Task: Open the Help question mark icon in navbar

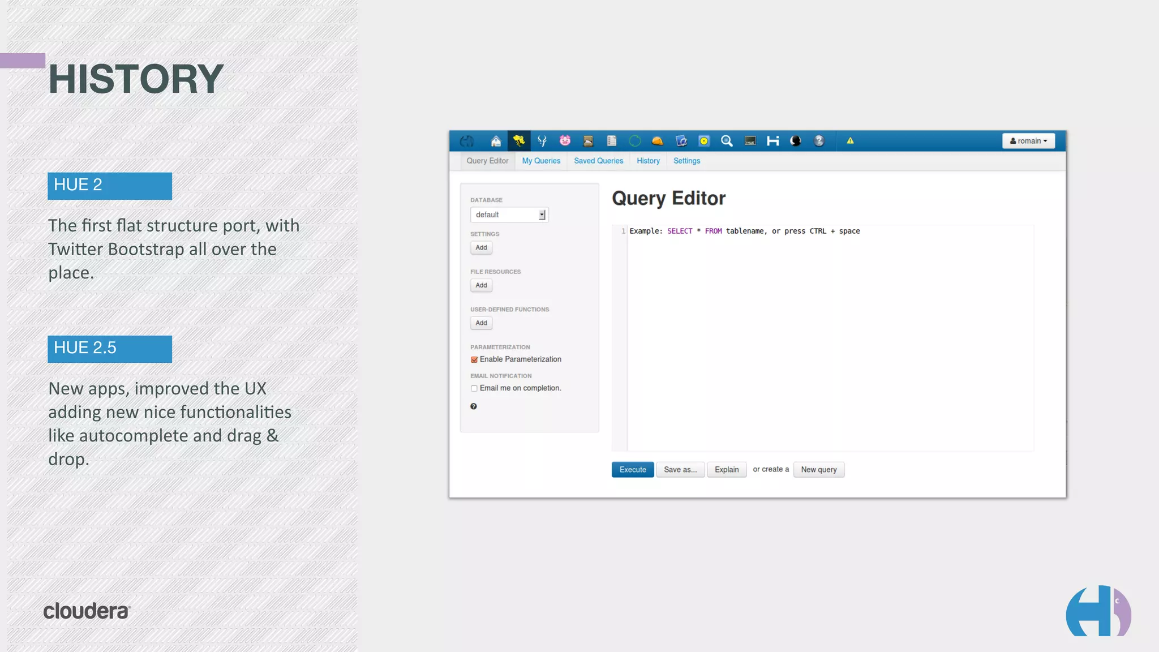Action: (819, 141)
